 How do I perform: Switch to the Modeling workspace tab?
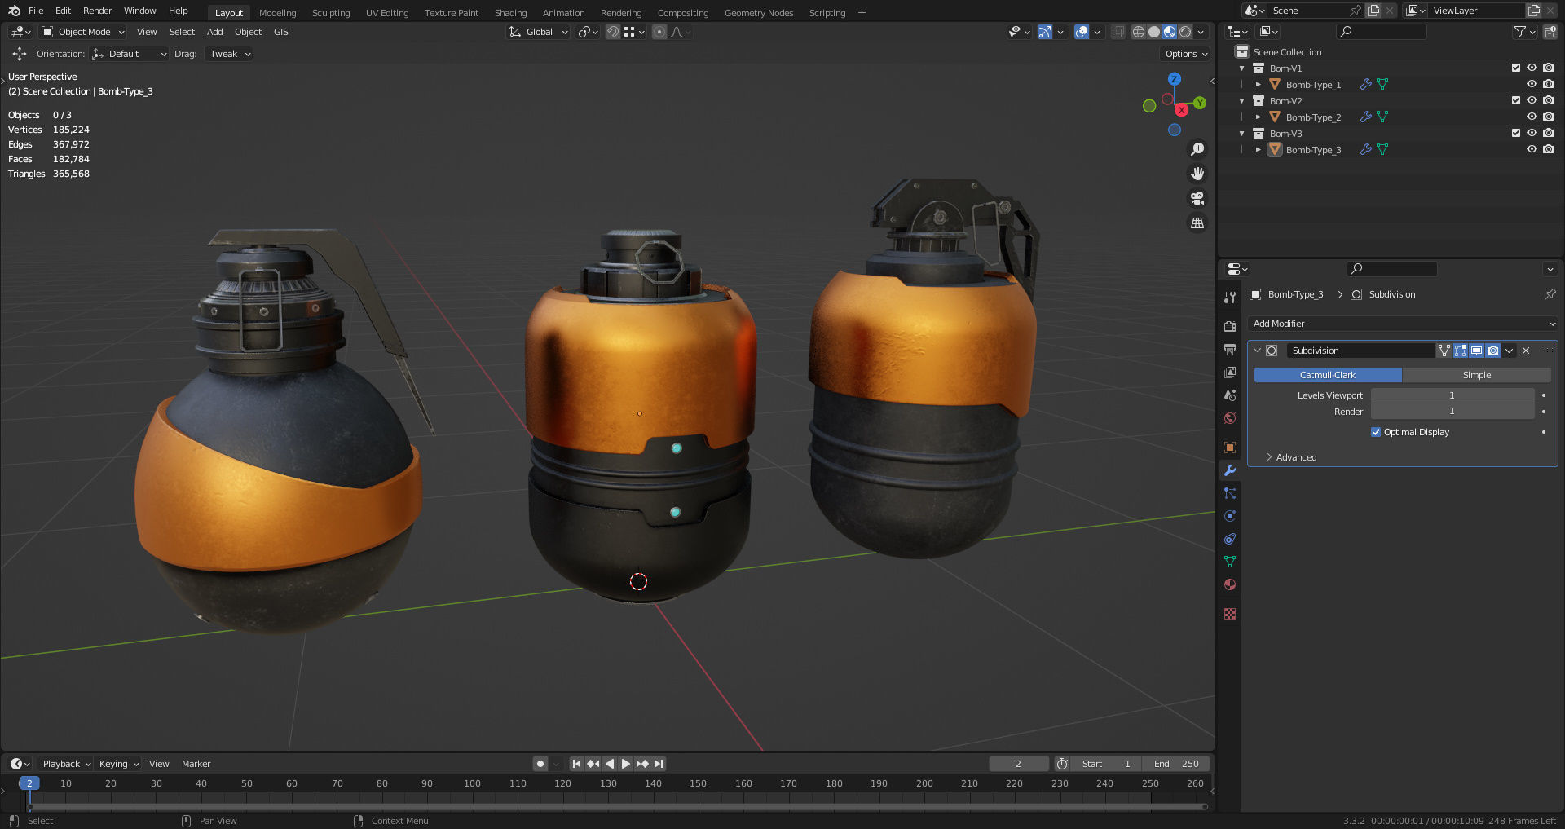point(277,13)
